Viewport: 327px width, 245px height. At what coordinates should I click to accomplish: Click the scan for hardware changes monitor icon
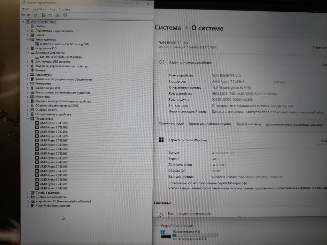click(x=65, y=15)
